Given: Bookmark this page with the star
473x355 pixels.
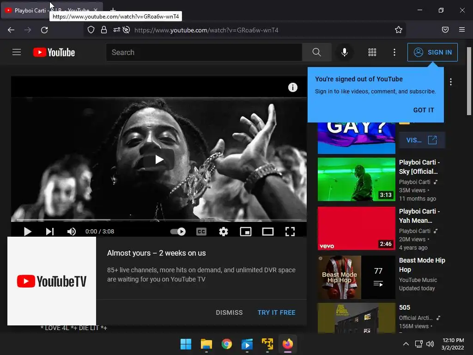Looking at the screenshot, I should pos(399,30).
